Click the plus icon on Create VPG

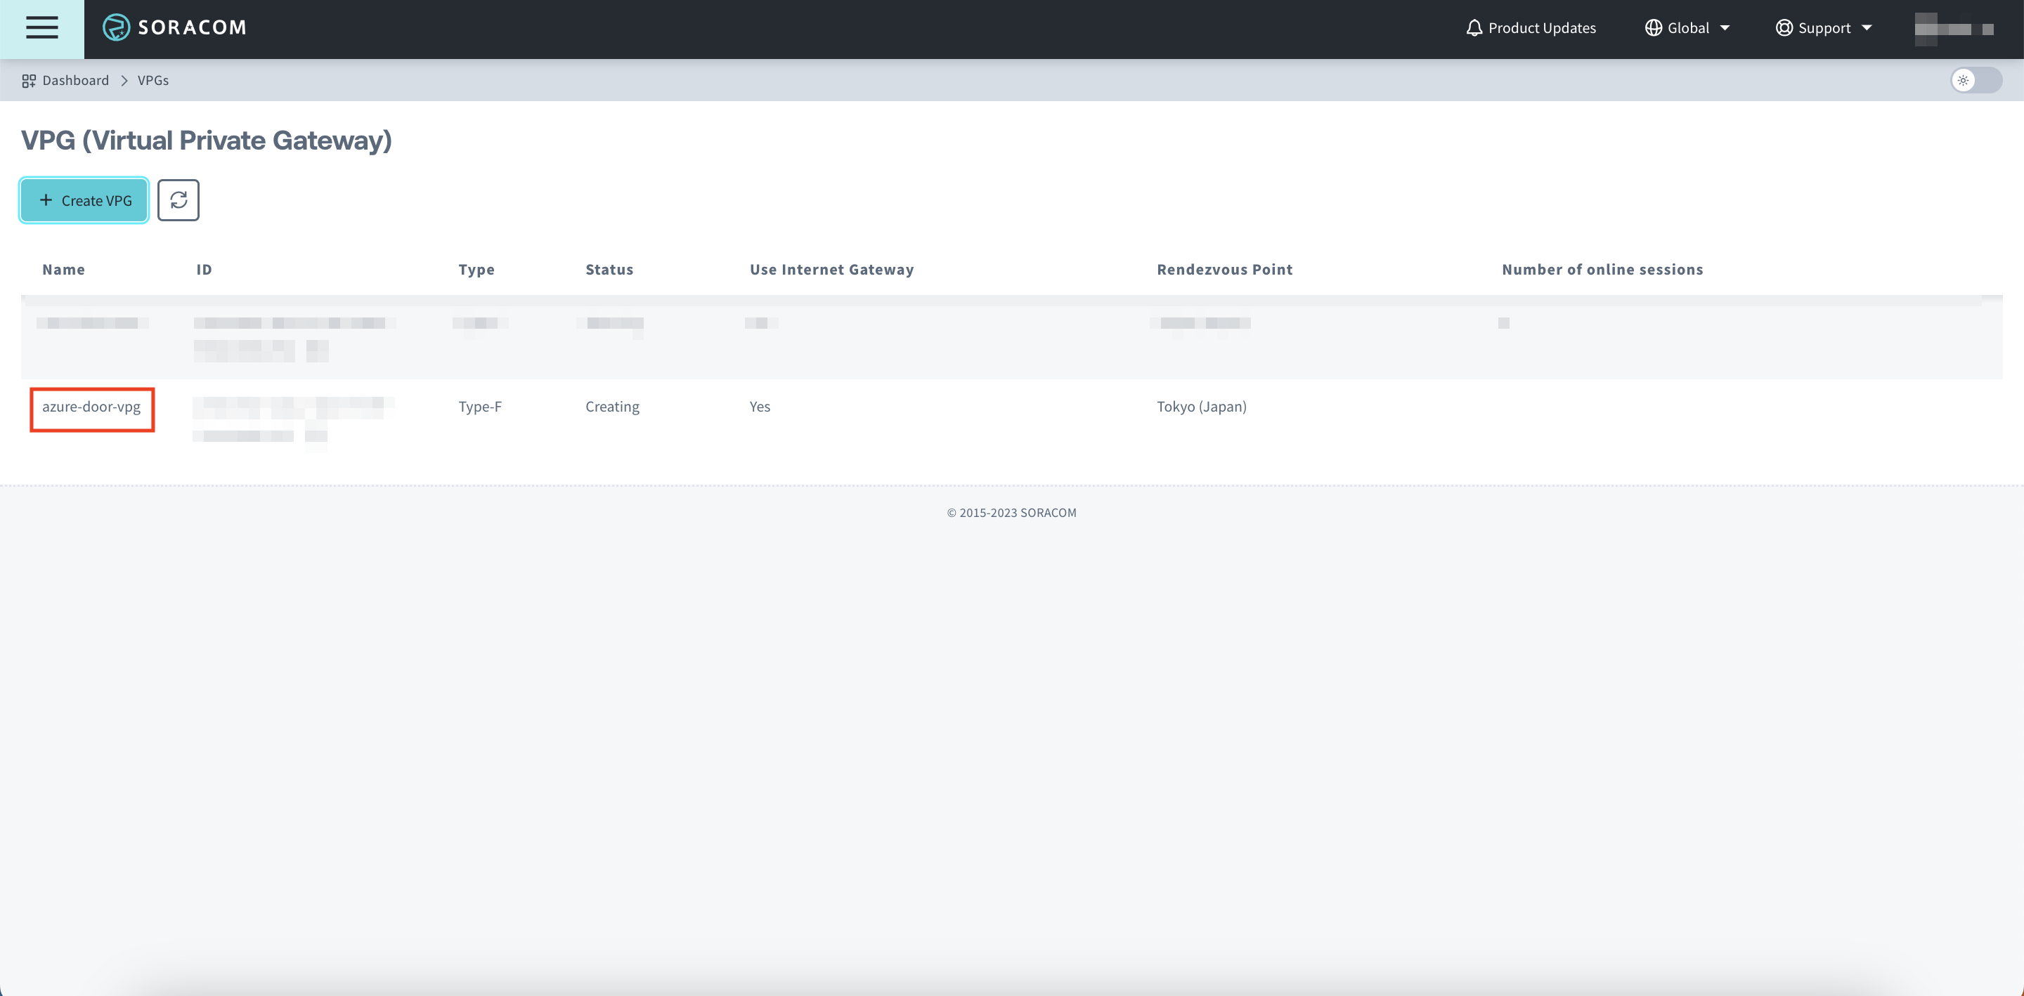[x=47, y=200]
